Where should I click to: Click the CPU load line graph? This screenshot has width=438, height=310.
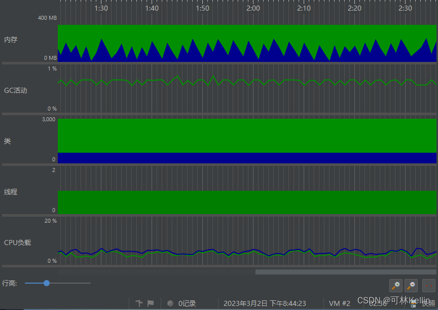[247, 253]
